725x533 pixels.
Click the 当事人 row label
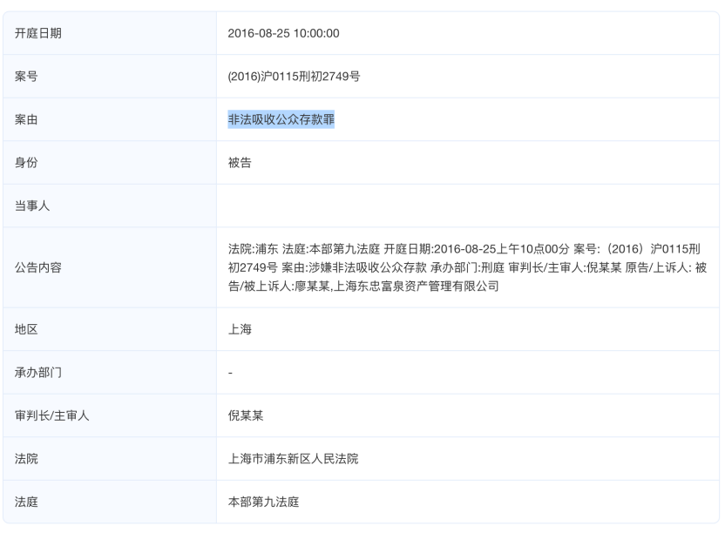click(33, 206)
